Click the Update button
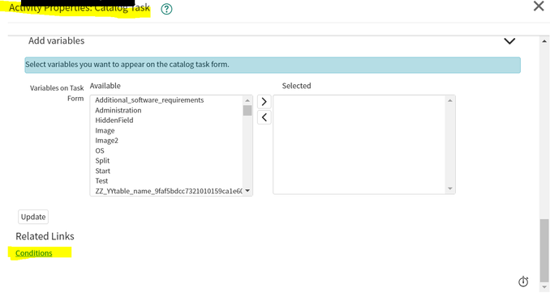 (33, 217)
